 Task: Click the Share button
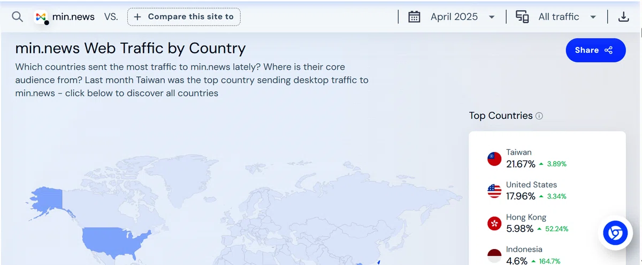coord(595,50)
